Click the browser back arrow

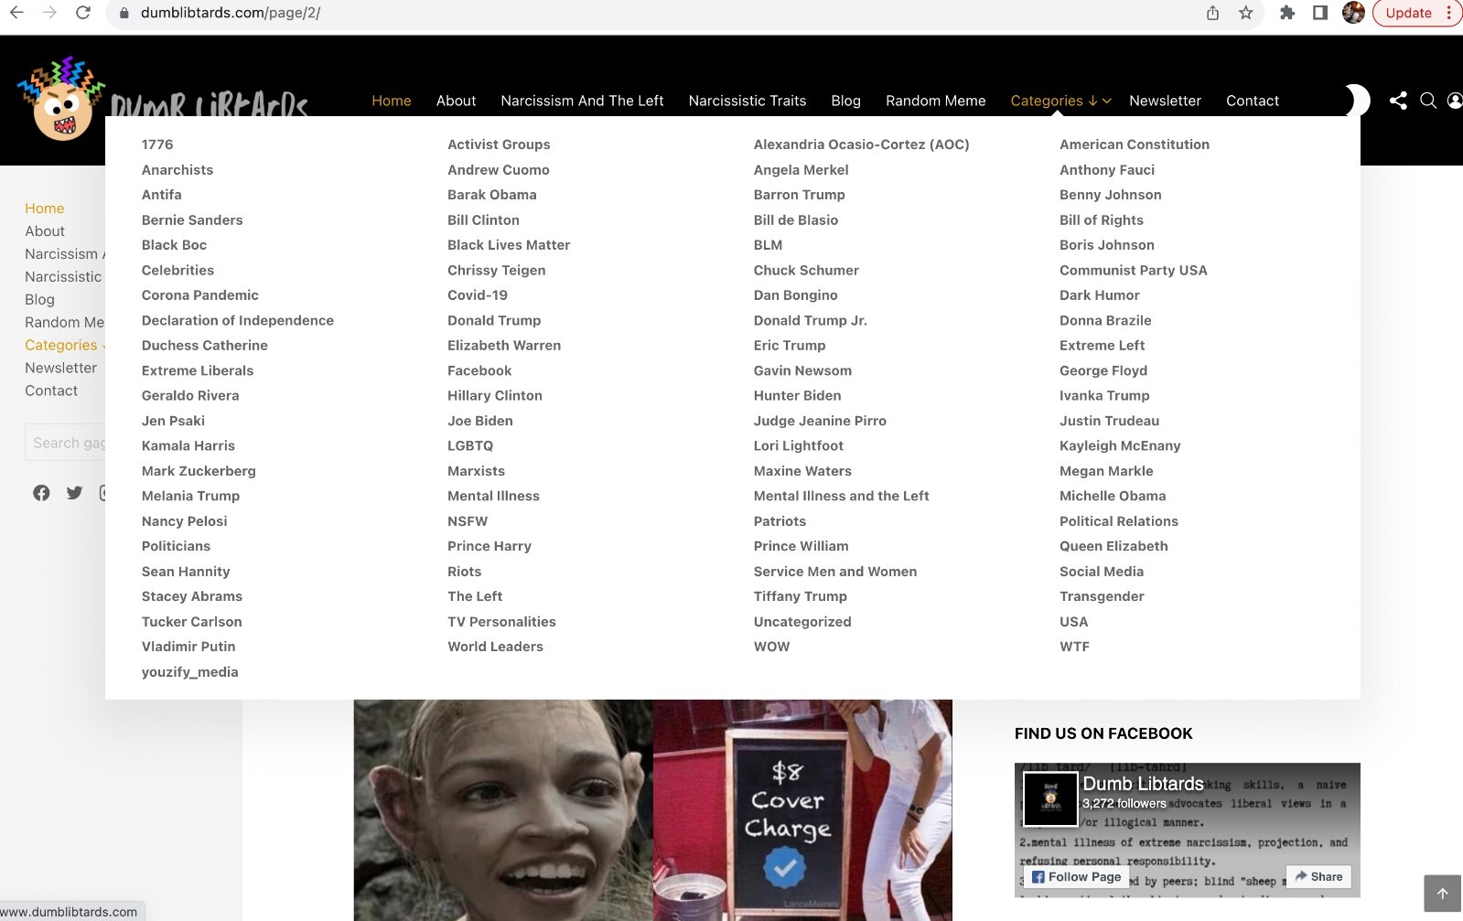pos(16,13)
